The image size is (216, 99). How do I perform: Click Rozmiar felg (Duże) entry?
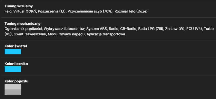pyautogui.click(x=131, y=11)
